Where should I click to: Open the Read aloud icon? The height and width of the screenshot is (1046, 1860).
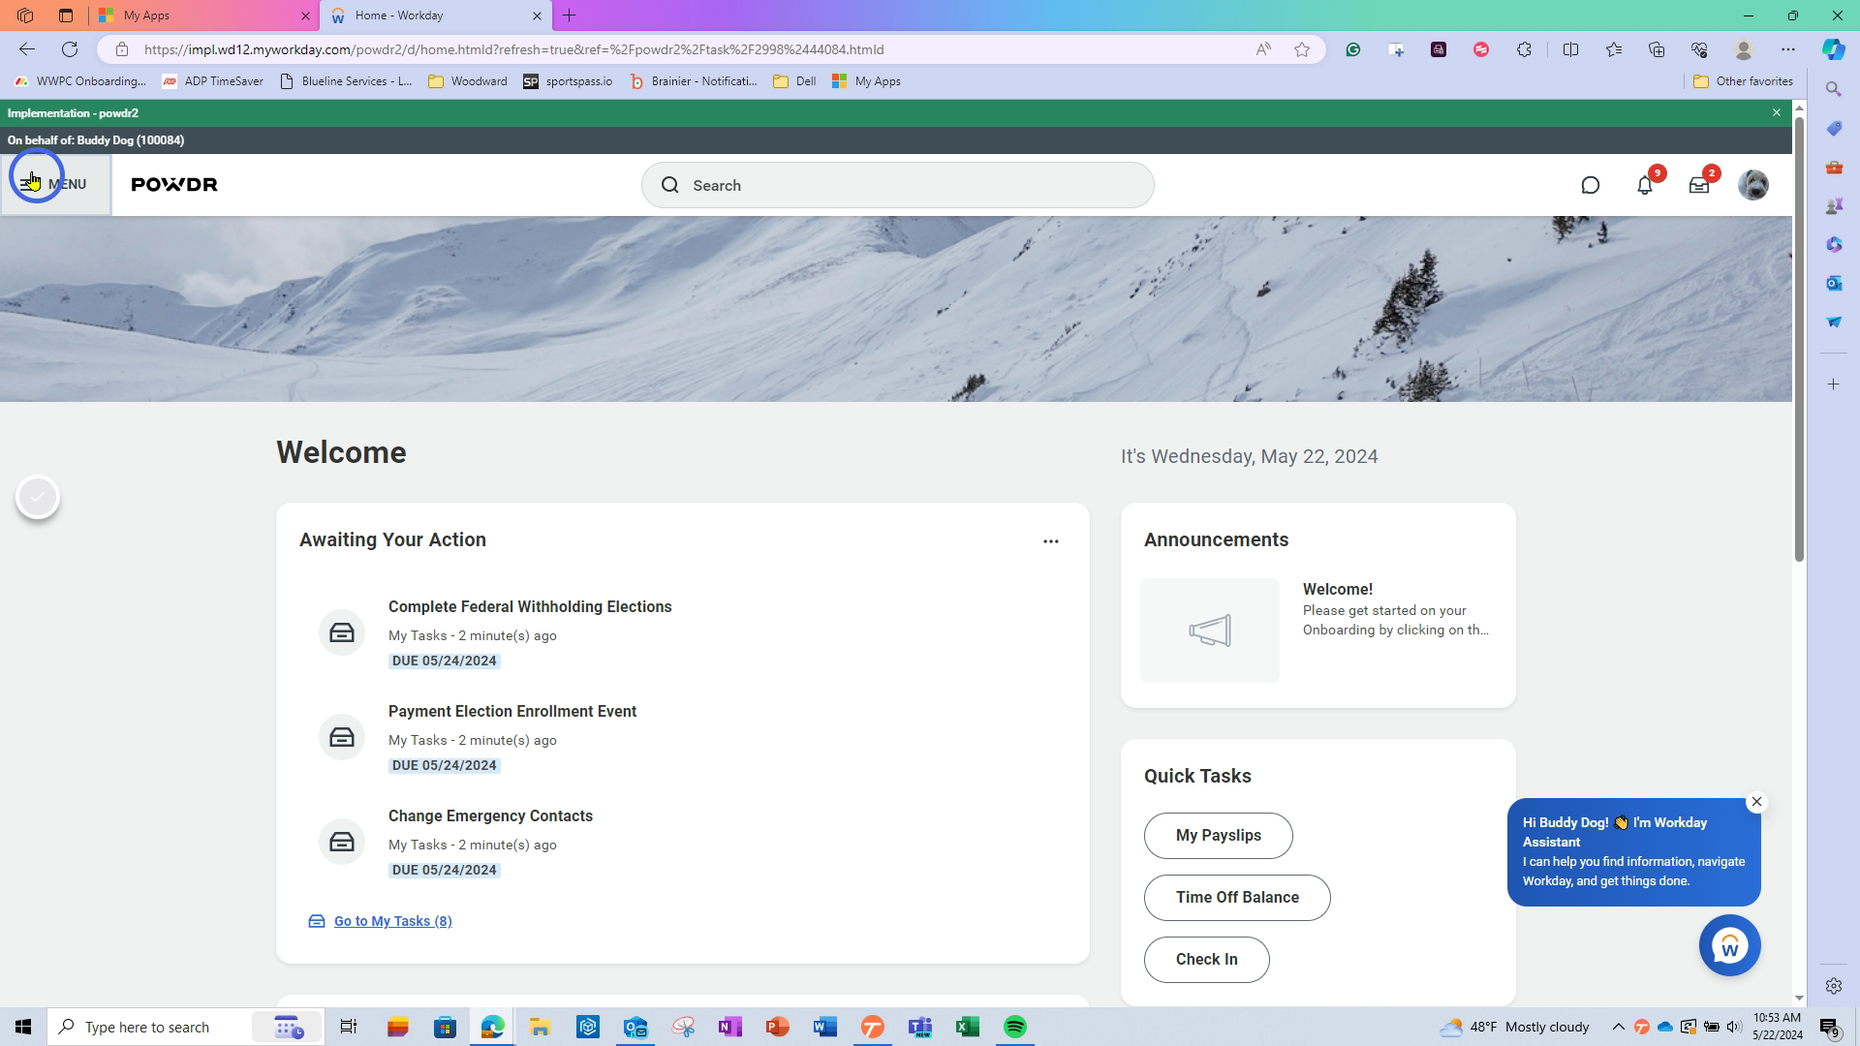click(x=1263, y=49)
